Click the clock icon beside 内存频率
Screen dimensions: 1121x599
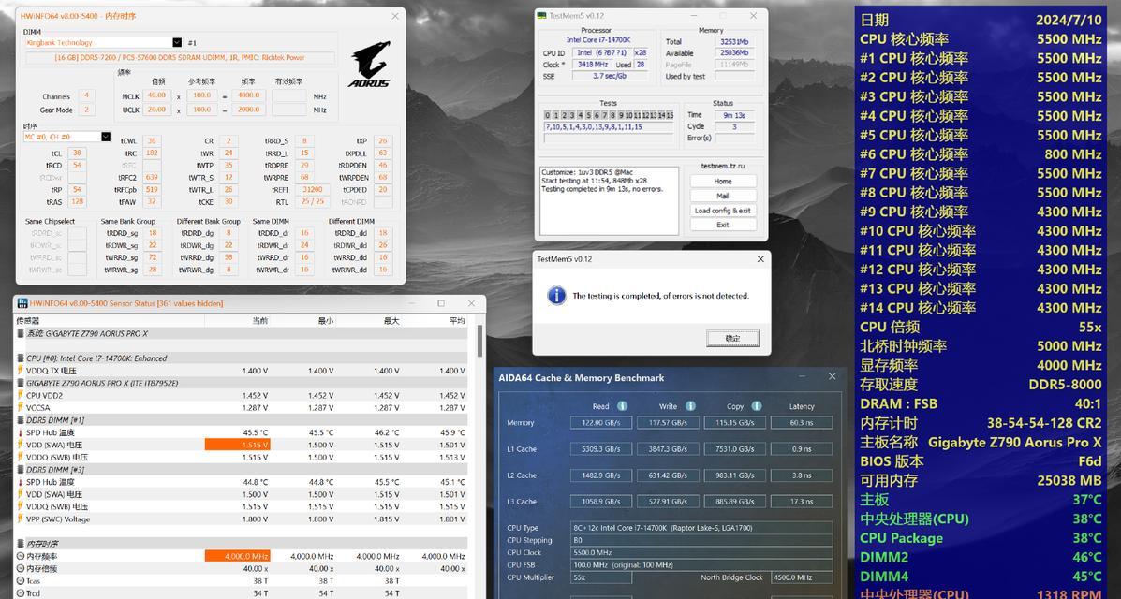coord(20,556)
